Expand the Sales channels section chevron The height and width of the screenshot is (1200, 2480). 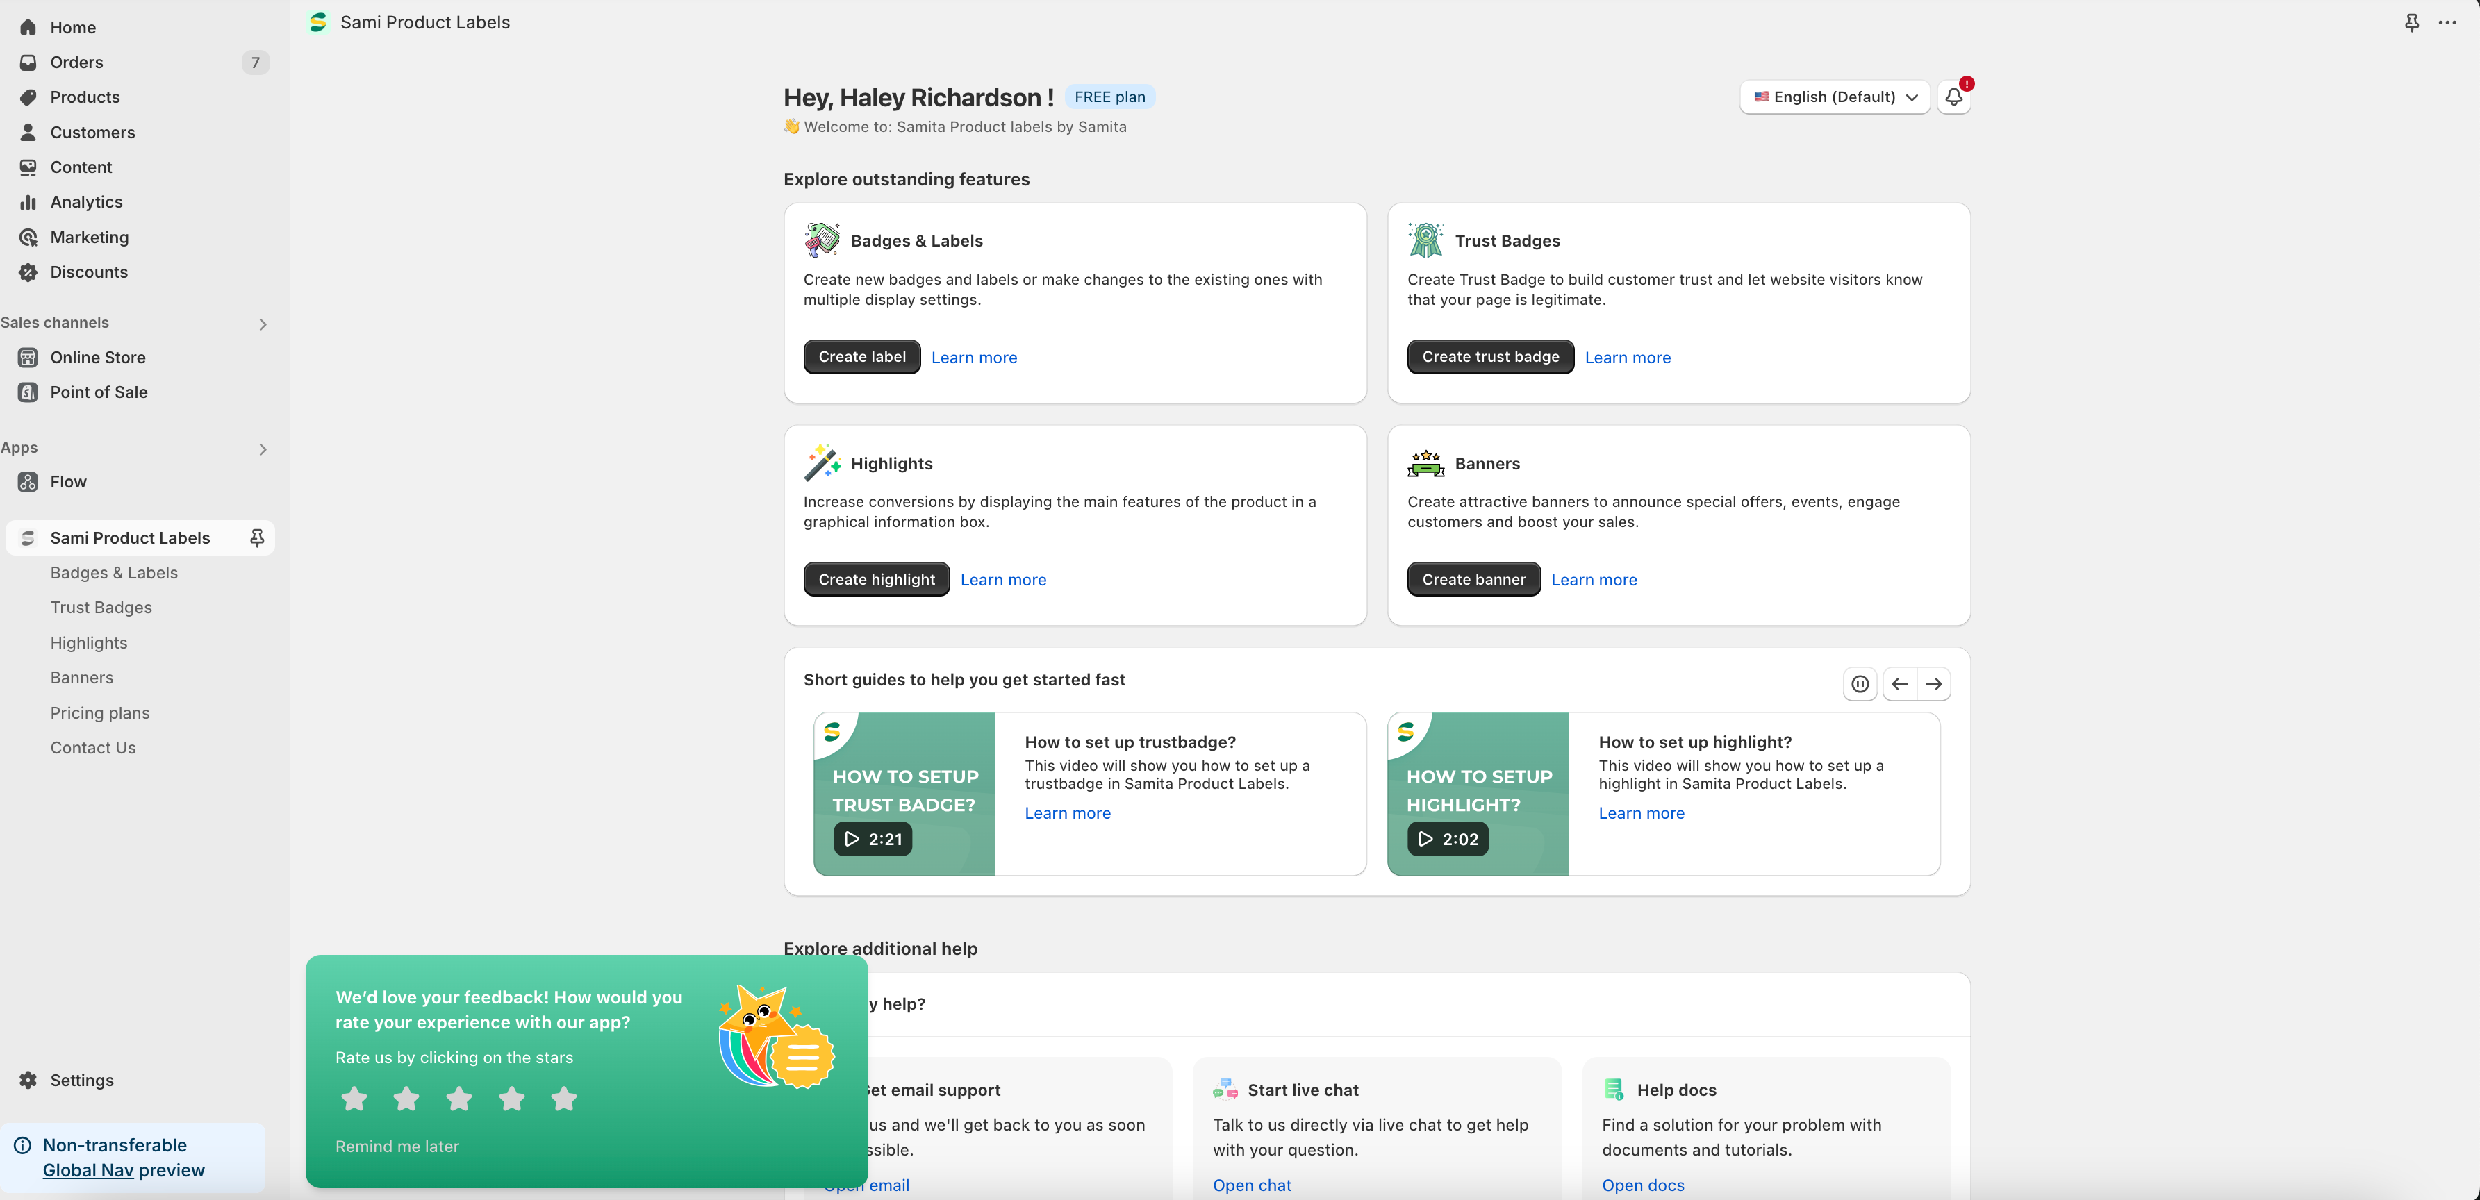(x=262, y=324)
